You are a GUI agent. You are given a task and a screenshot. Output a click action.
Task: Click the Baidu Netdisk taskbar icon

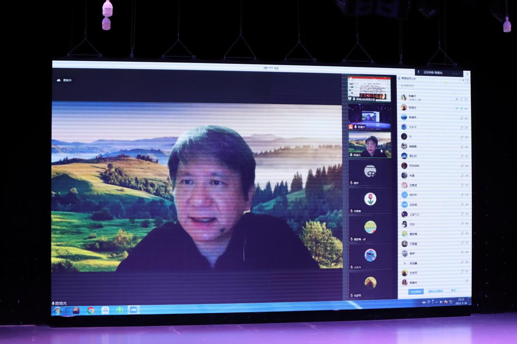[x=105, y=310]
